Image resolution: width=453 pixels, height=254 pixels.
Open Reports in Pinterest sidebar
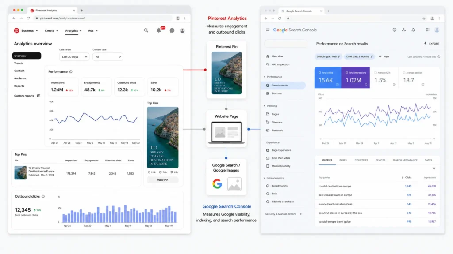coord(19,86)
